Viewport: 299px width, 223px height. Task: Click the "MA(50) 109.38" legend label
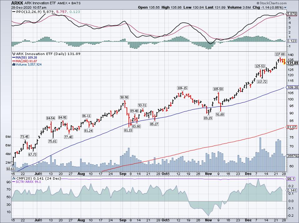(x=27, y=58)
